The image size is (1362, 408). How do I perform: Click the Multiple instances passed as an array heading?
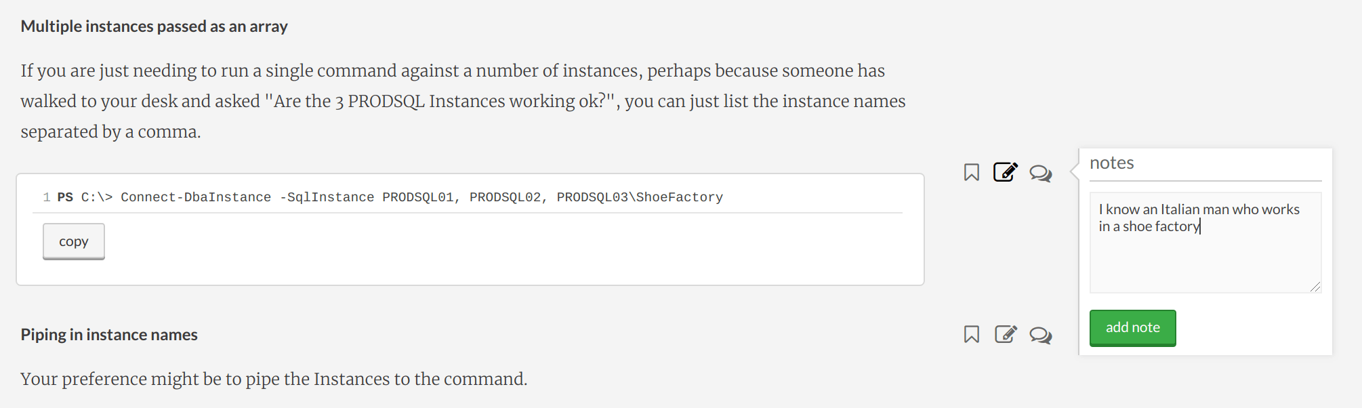154,26
